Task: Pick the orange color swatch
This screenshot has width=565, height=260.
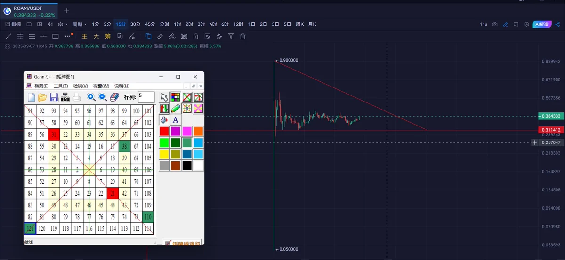Action: pyautogui.click(x=198, y=131)
